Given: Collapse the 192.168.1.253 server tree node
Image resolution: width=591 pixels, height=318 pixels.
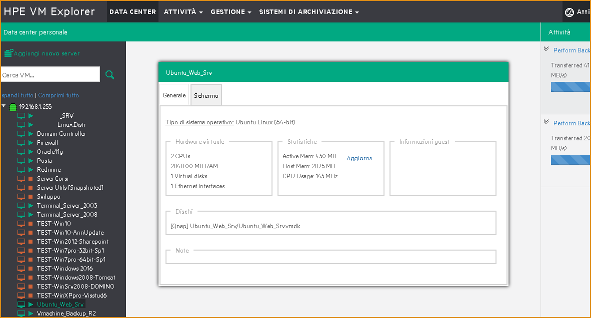Looking at the screenshot, I should click(x=4, y=106).
